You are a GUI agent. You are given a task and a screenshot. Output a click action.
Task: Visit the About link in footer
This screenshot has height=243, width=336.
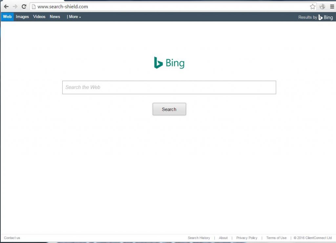pos(223,238)
